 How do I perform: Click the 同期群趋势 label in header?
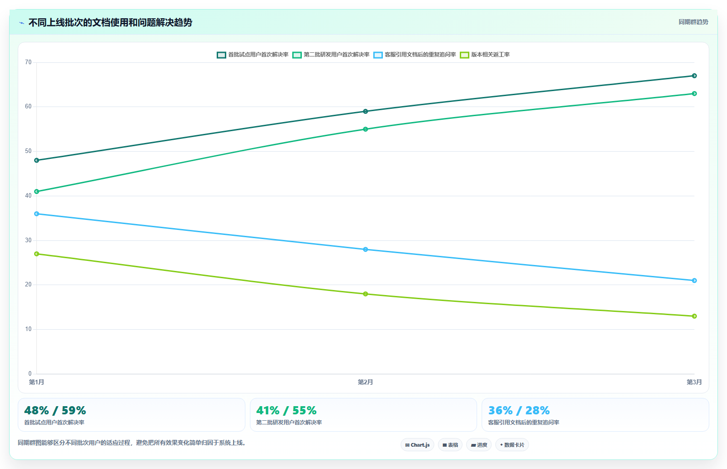pos(693,22)
